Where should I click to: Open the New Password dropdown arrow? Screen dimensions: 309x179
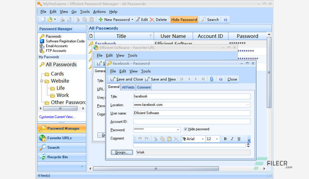tap(132, 20)
